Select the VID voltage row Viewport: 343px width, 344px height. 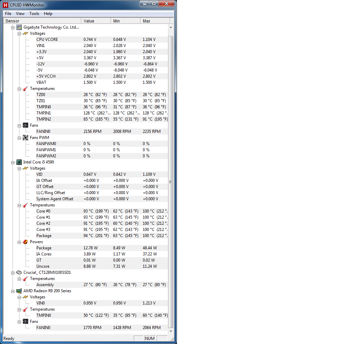[102, 174]
